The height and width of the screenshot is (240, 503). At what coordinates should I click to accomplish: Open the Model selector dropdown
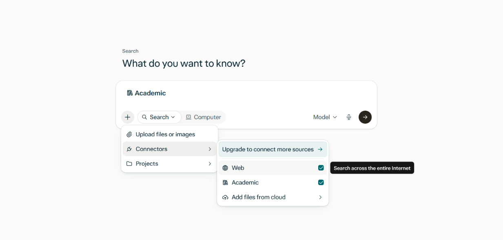click(x=325, y=117)
